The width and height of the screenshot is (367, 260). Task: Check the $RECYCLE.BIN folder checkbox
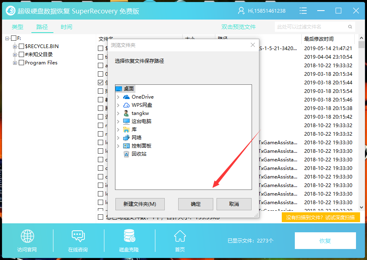tap(22, 46)
